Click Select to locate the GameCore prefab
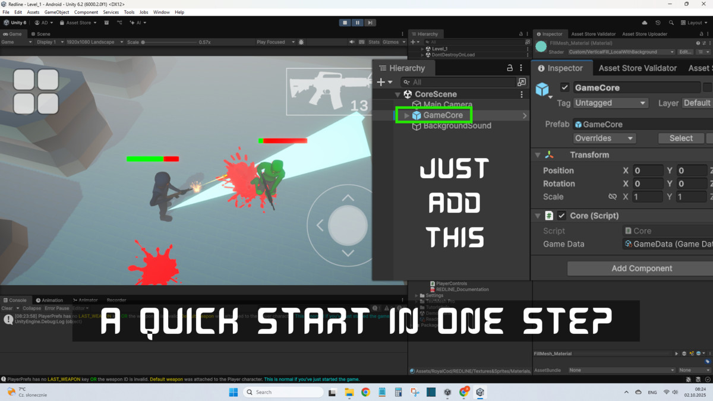The width and height of the screenshot is (713, 401). [680, 138]
